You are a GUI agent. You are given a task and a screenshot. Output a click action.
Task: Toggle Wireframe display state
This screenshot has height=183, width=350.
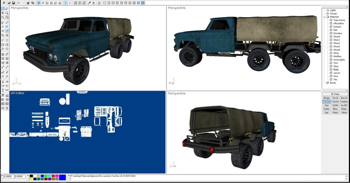(x=344, y=101)
